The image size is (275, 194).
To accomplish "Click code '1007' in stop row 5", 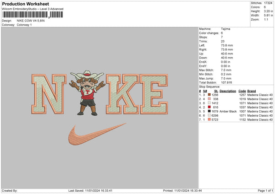I will point(242,111).
